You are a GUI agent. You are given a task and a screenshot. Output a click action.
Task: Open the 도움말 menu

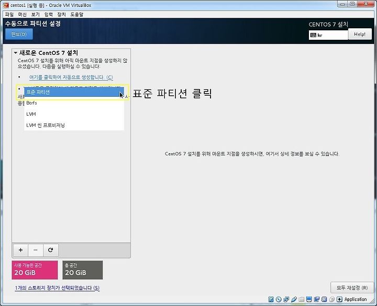pyautogui.click(x=76, y=15)
